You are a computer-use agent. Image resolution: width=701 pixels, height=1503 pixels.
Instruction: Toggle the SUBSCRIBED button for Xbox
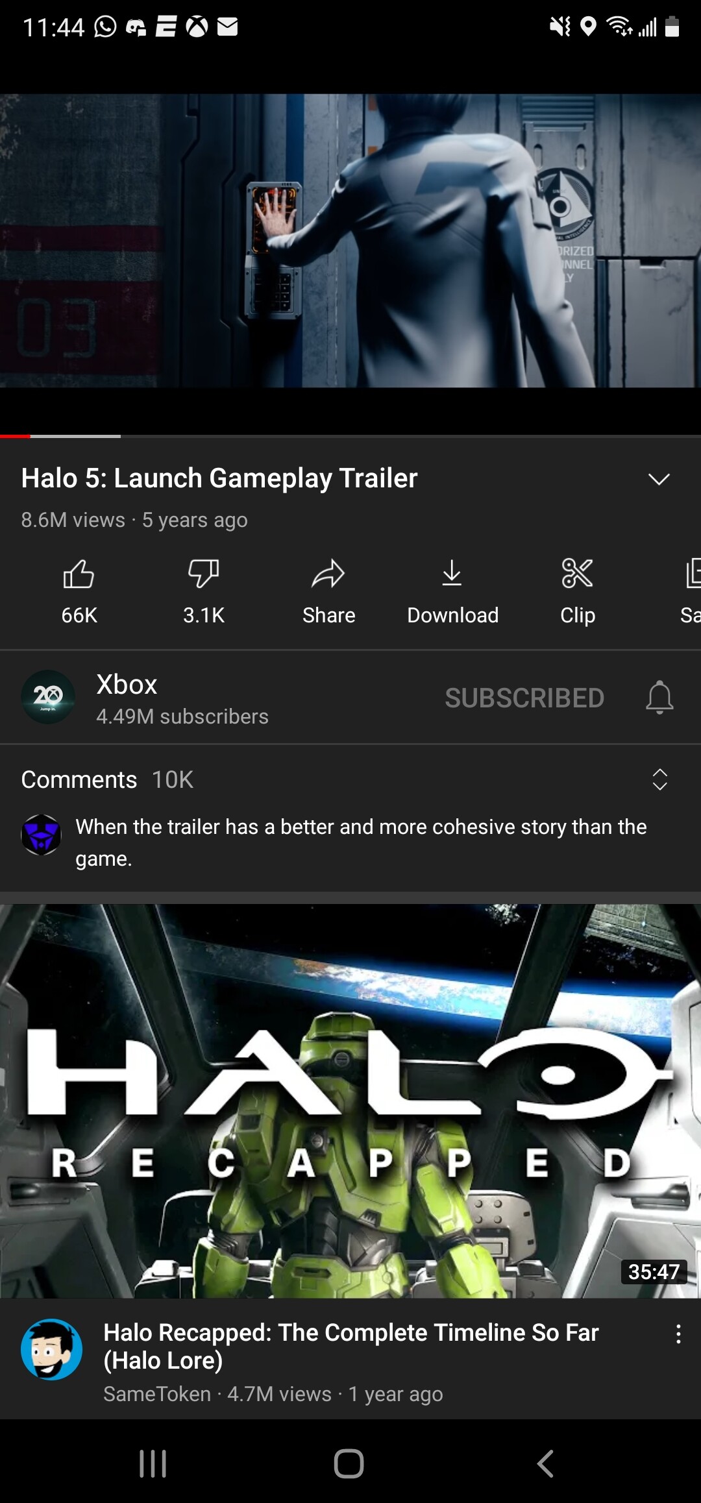click(x=524, y=698)
